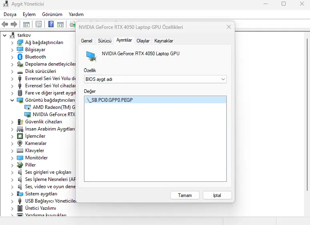Click the Bilgisayar monitor icon
The image size is (310, 225).
coord(20,50)
